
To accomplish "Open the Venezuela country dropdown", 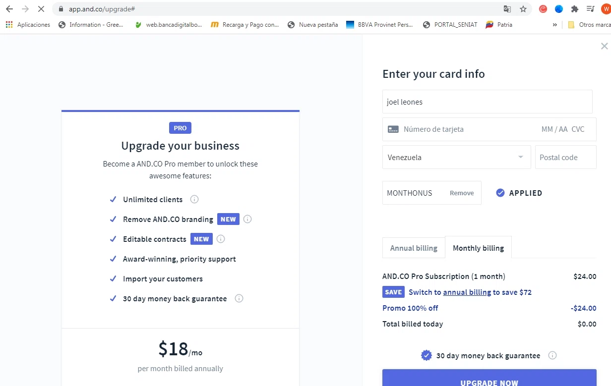I will pos(456,157).
